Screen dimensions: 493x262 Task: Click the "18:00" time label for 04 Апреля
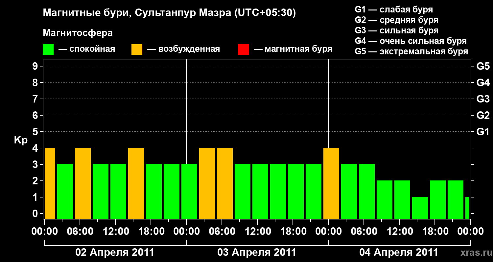[435, 232]
